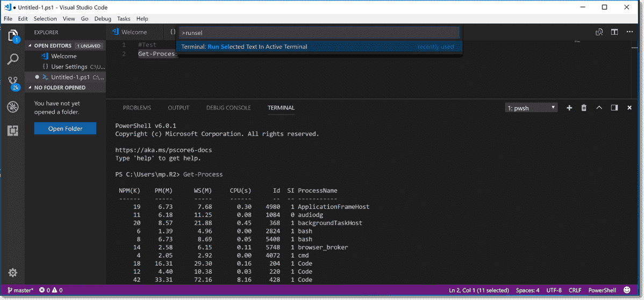Kill the terminal with trash icon

click(x=584, y=108)
